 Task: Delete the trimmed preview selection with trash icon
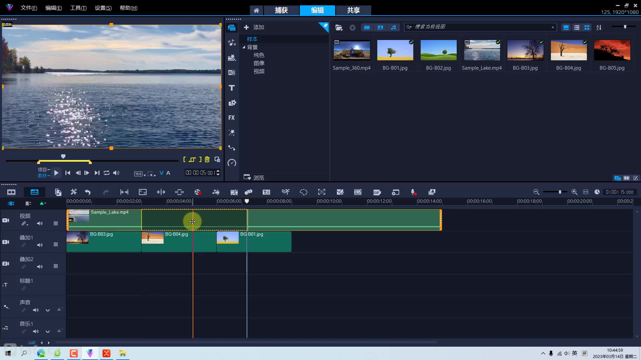tap(207, 159)
